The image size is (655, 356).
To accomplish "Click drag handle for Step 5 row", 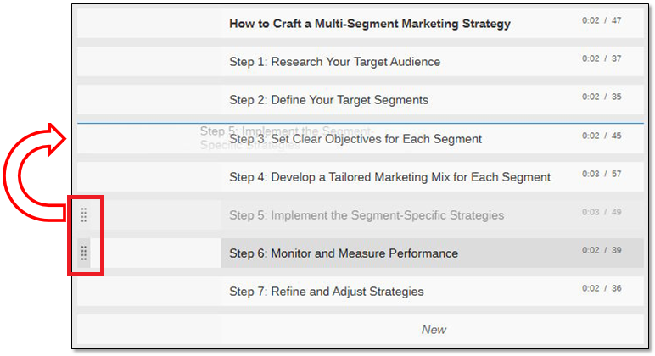I will click(x=84, y=214).
